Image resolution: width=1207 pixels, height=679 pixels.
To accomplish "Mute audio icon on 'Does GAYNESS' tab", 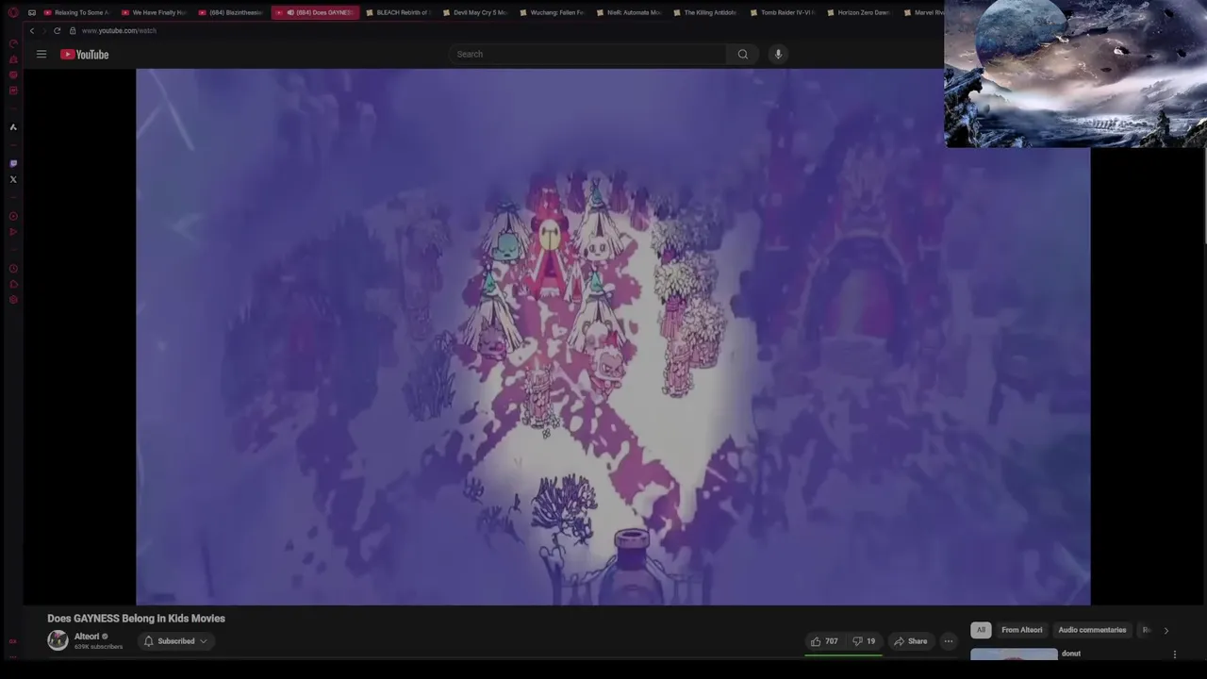I will tap(290, 12).
